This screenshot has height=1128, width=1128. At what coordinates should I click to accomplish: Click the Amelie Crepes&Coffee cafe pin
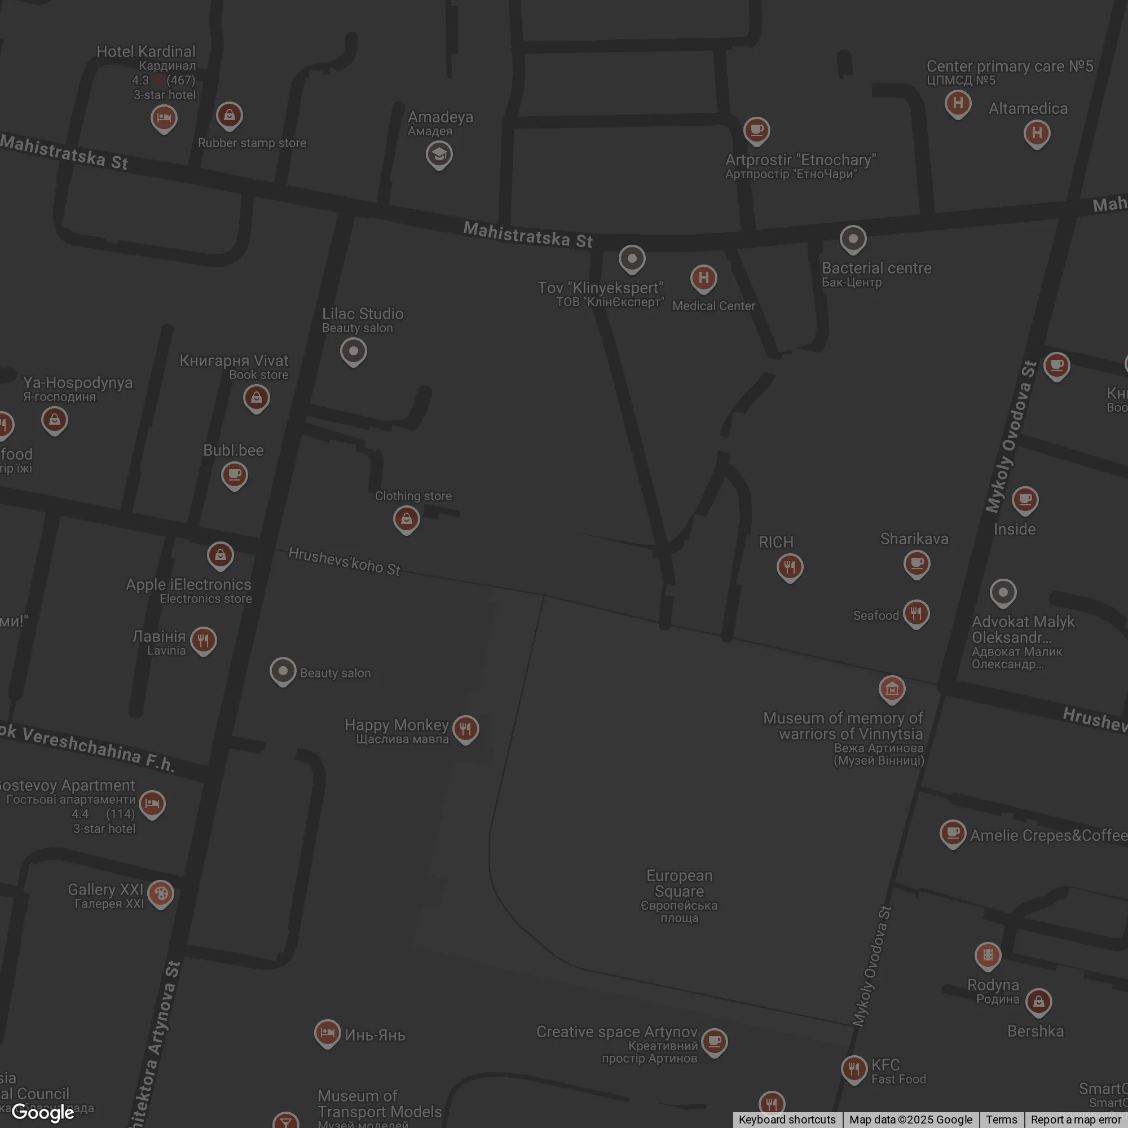click(953, 835)
